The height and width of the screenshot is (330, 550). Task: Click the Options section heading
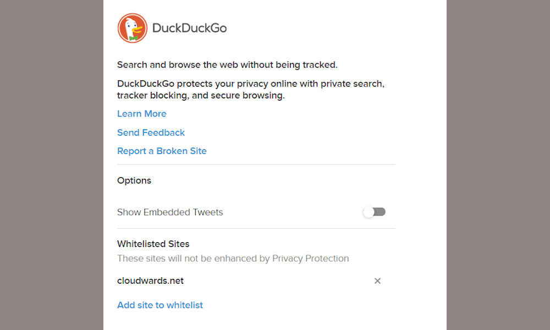pos(134,180)
